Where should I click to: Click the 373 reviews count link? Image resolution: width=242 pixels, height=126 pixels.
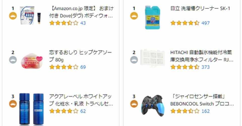205,67
